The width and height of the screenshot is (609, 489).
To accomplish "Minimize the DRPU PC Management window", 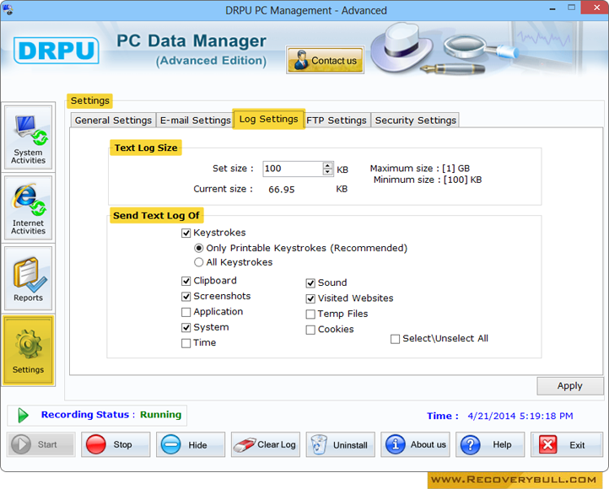I will click(x=552, y=8).
